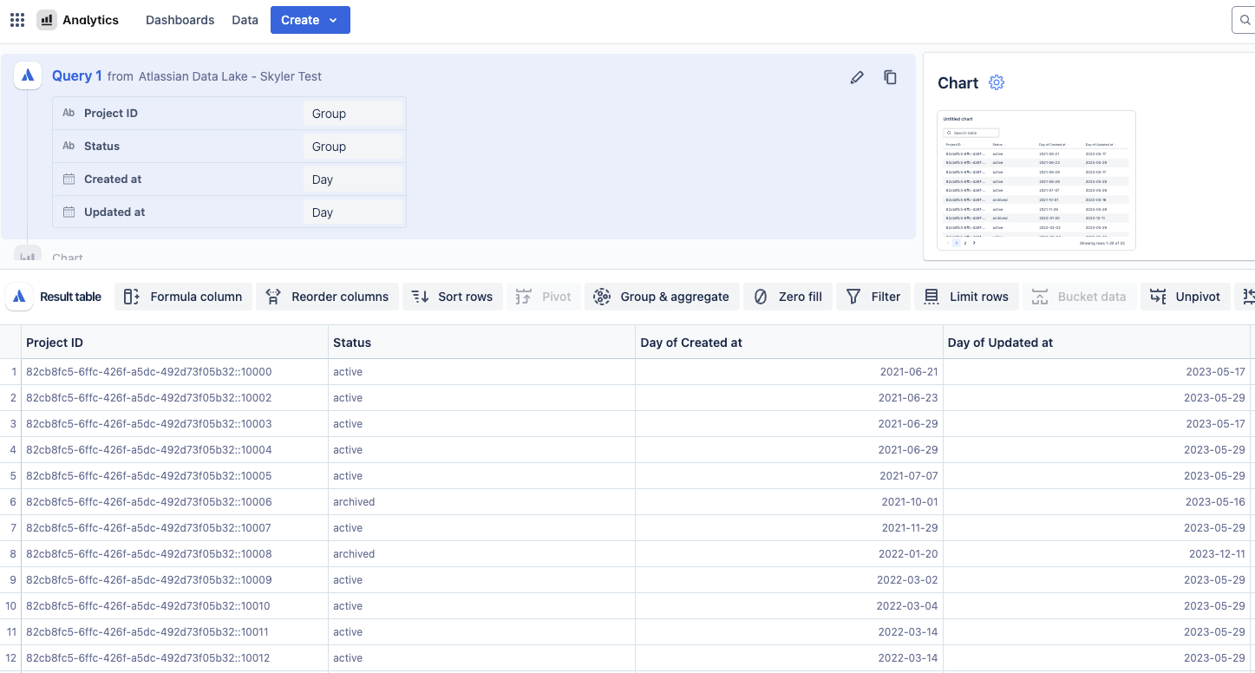Select the project ID cell ending in 10007
The width and height of the screenshot is (1255, 673).
pos(176,528)
